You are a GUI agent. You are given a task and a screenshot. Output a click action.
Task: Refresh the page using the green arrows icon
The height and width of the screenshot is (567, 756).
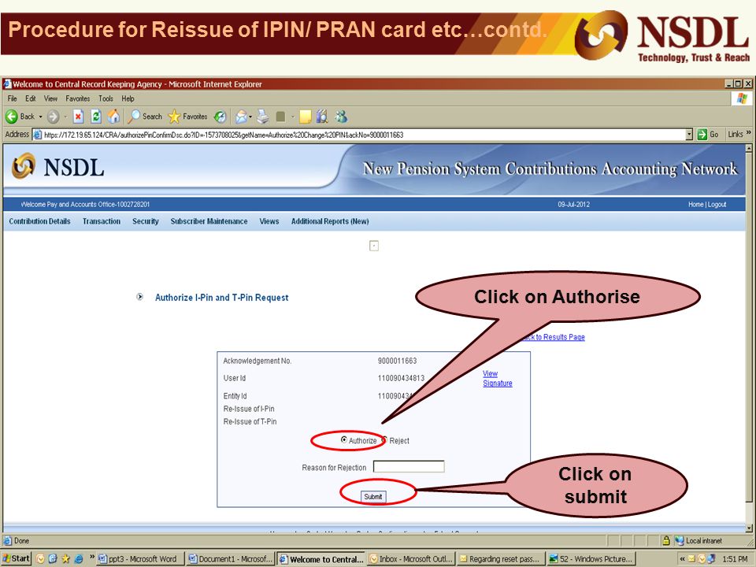[x=96, y=117]
